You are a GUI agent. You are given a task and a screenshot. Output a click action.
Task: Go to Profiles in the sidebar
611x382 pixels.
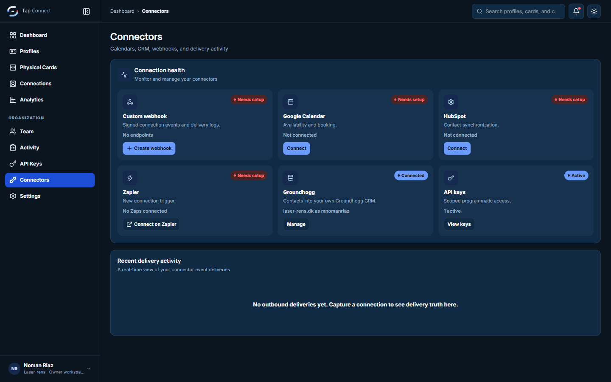(50, 51)
